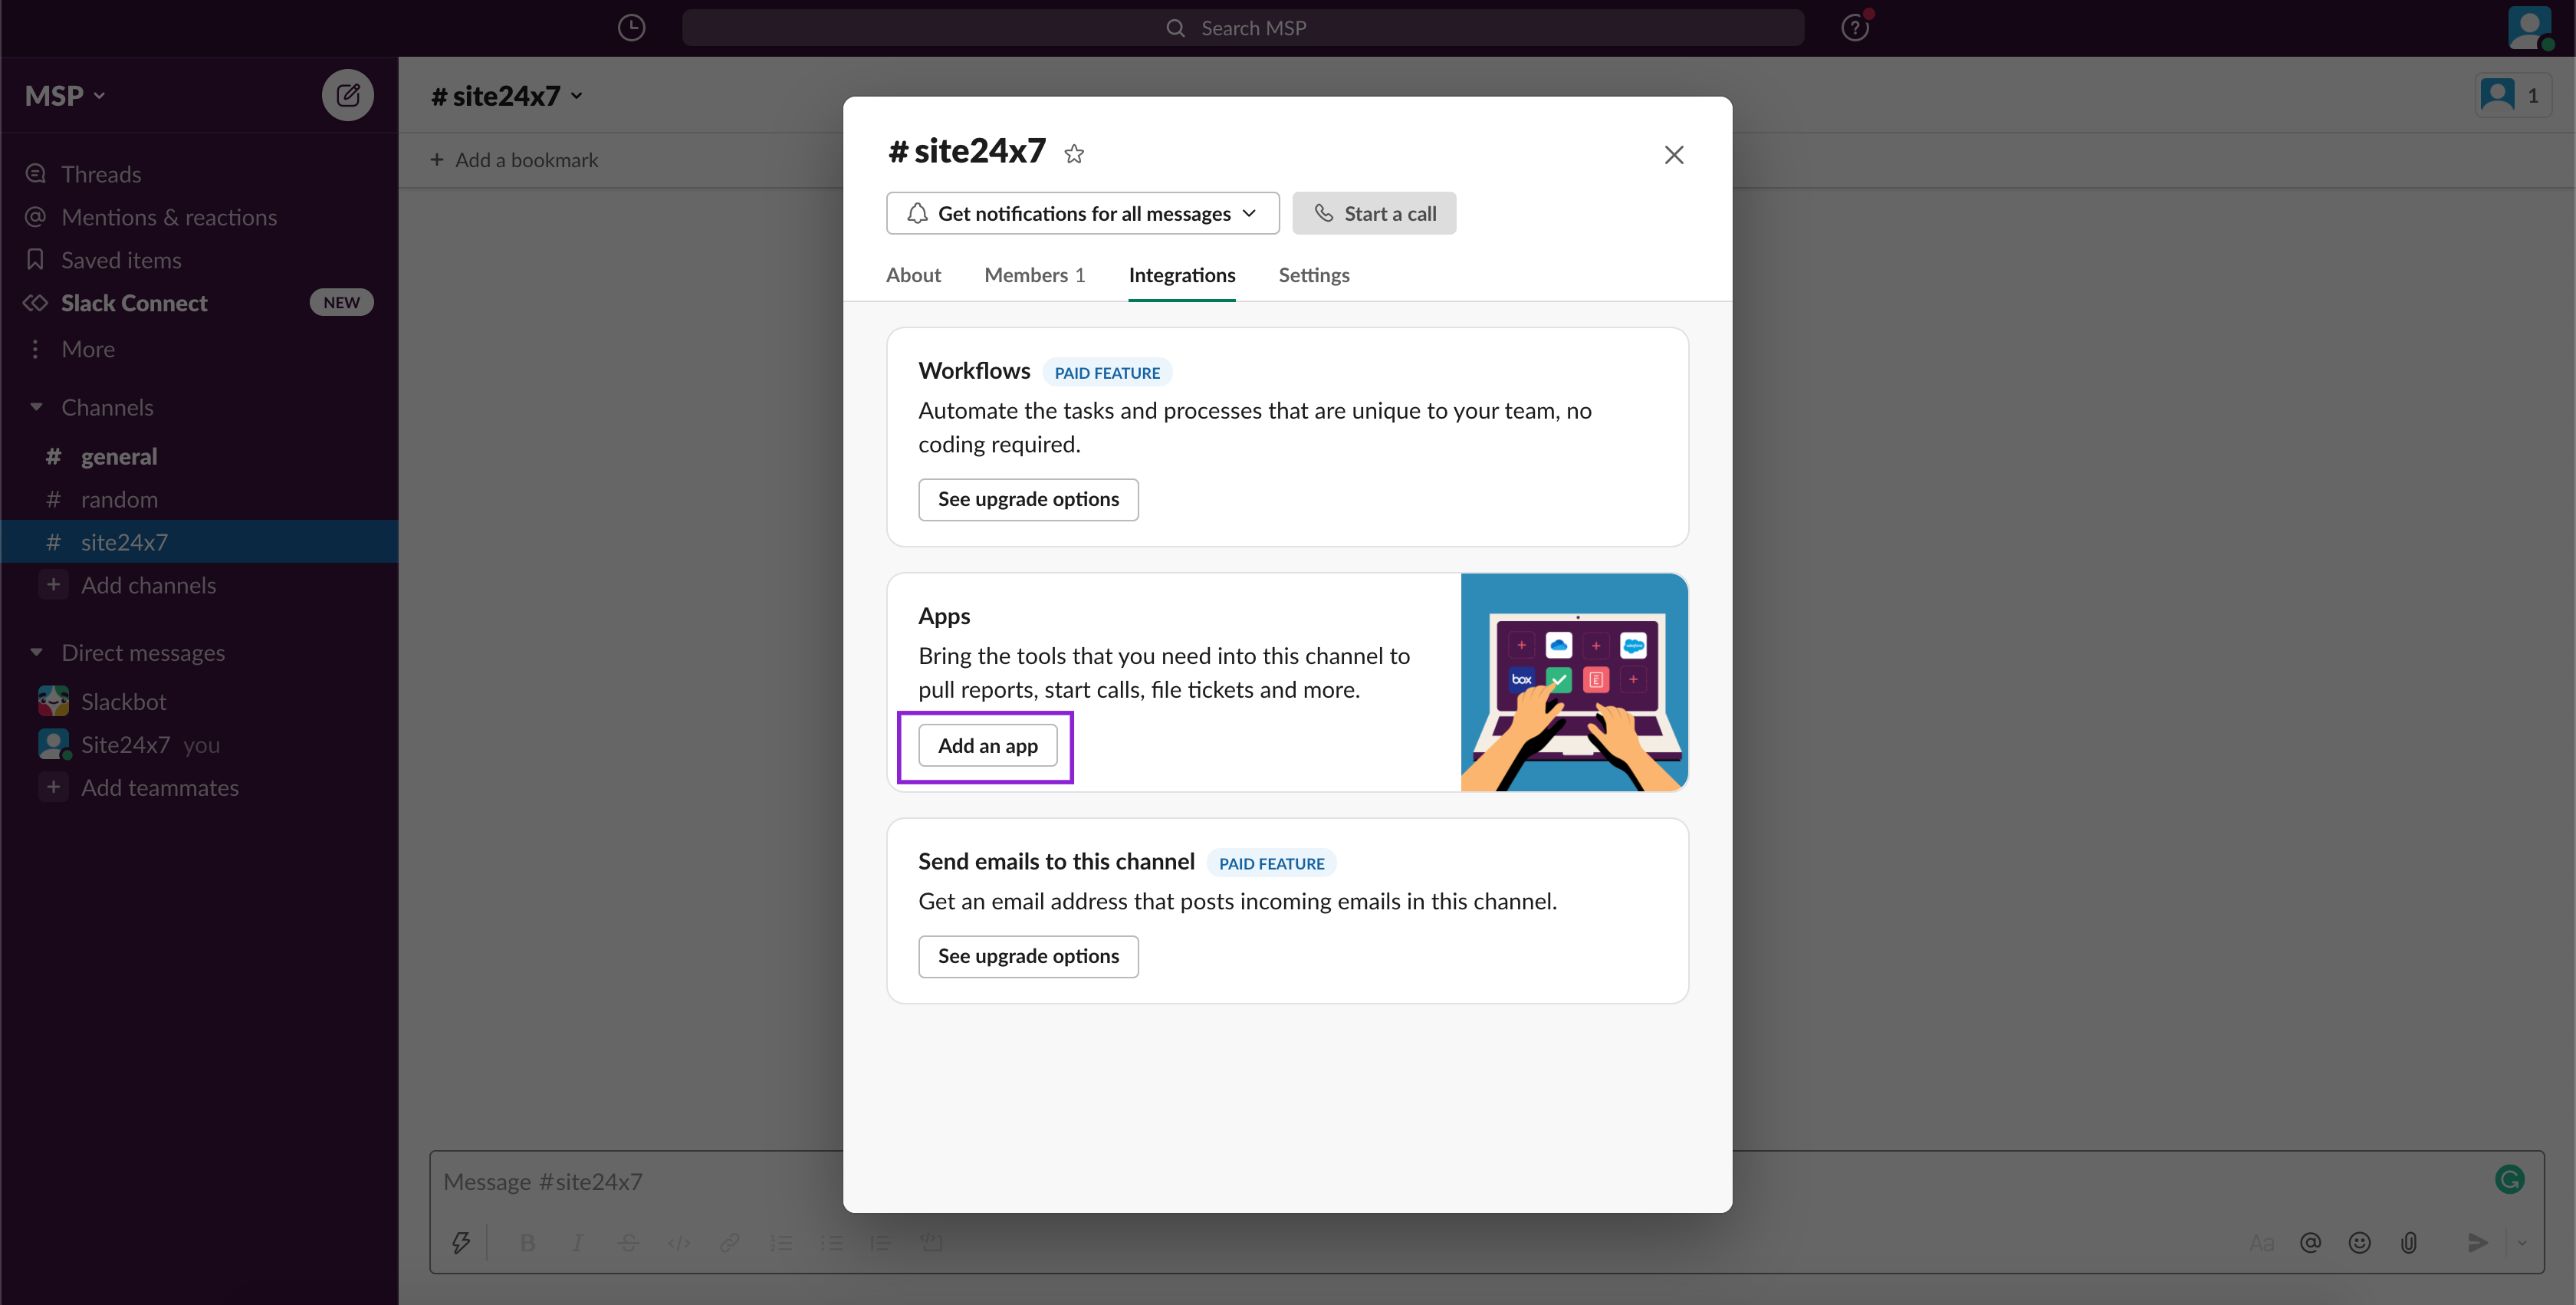Open the shortcuts lightning bolt icon
Viewport: 2576px width, 1305px height.
(x=461, y=1242)
